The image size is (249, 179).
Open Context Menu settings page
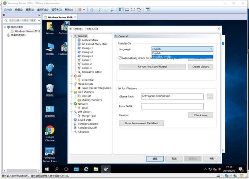pyautogui.click(x=90, y=40)
